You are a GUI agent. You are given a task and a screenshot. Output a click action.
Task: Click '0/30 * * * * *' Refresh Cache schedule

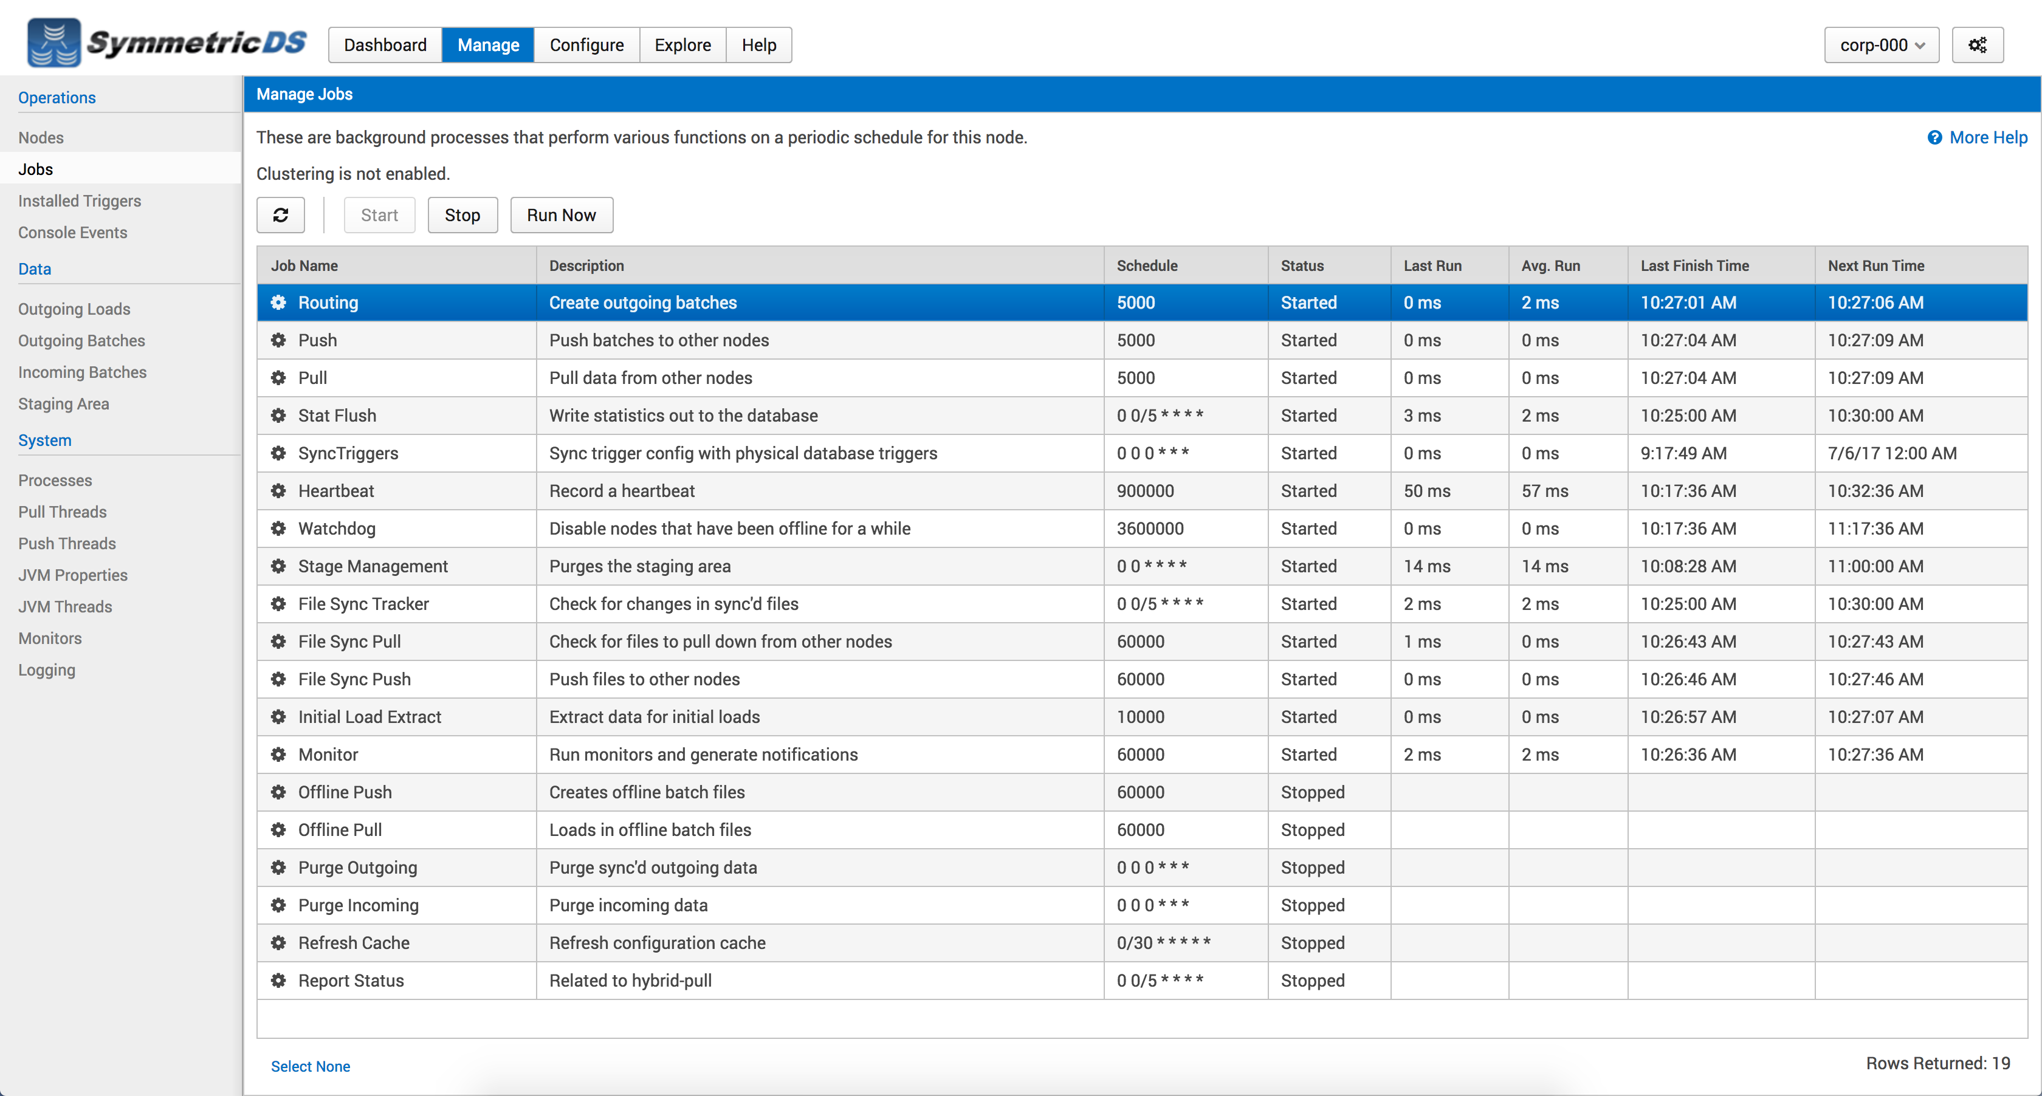point(1186,942)
